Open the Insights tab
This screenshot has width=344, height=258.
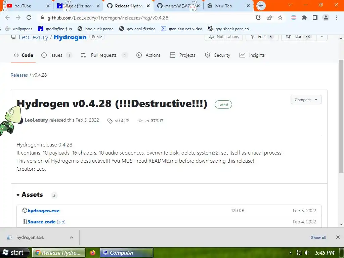click(x=252, y=55)
